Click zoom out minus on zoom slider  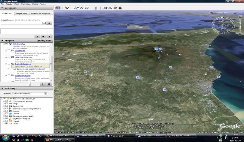240,34
